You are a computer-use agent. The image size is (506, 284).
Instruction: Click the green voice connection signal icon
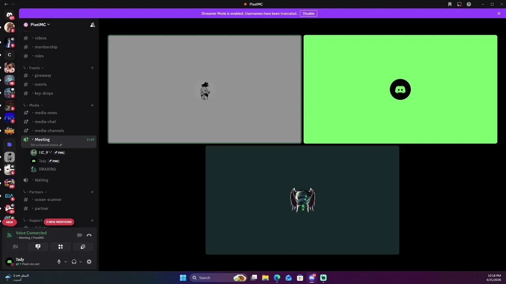click(x=9, y=235)
